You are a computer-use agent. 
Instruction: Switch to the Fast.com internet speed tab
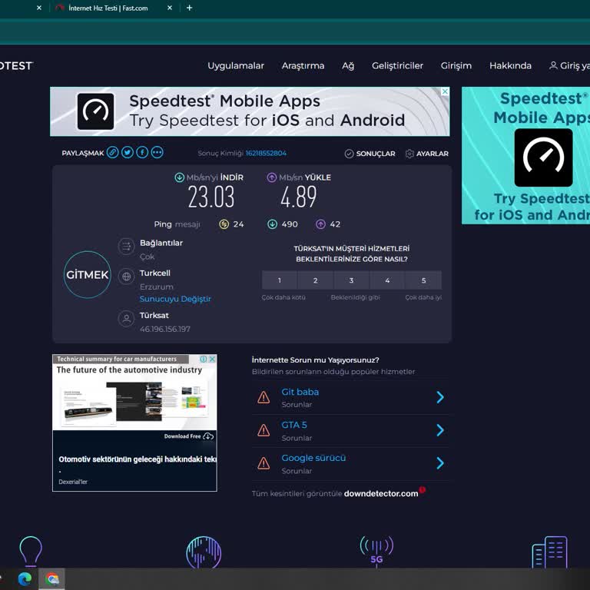[x=108, y=8]
